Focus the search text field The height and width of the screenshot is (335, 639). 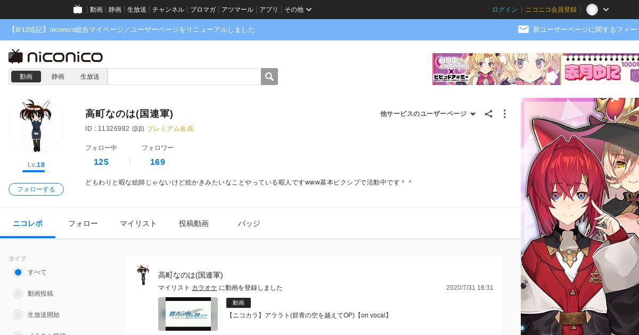coord(184,77)
